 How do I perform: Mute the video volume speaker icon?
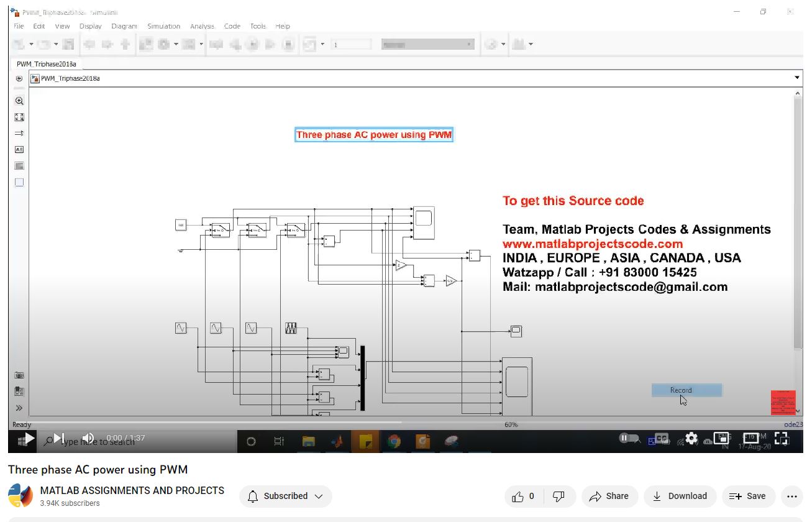tap(88, 438)
